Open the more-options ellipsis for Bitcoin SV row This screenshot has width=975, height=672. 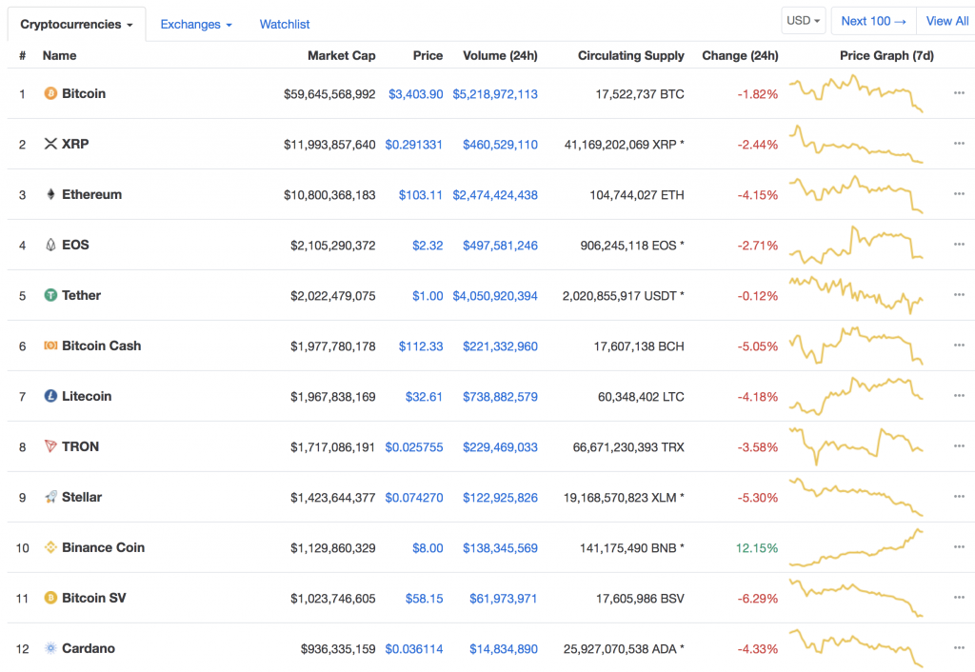pos(959,597)
